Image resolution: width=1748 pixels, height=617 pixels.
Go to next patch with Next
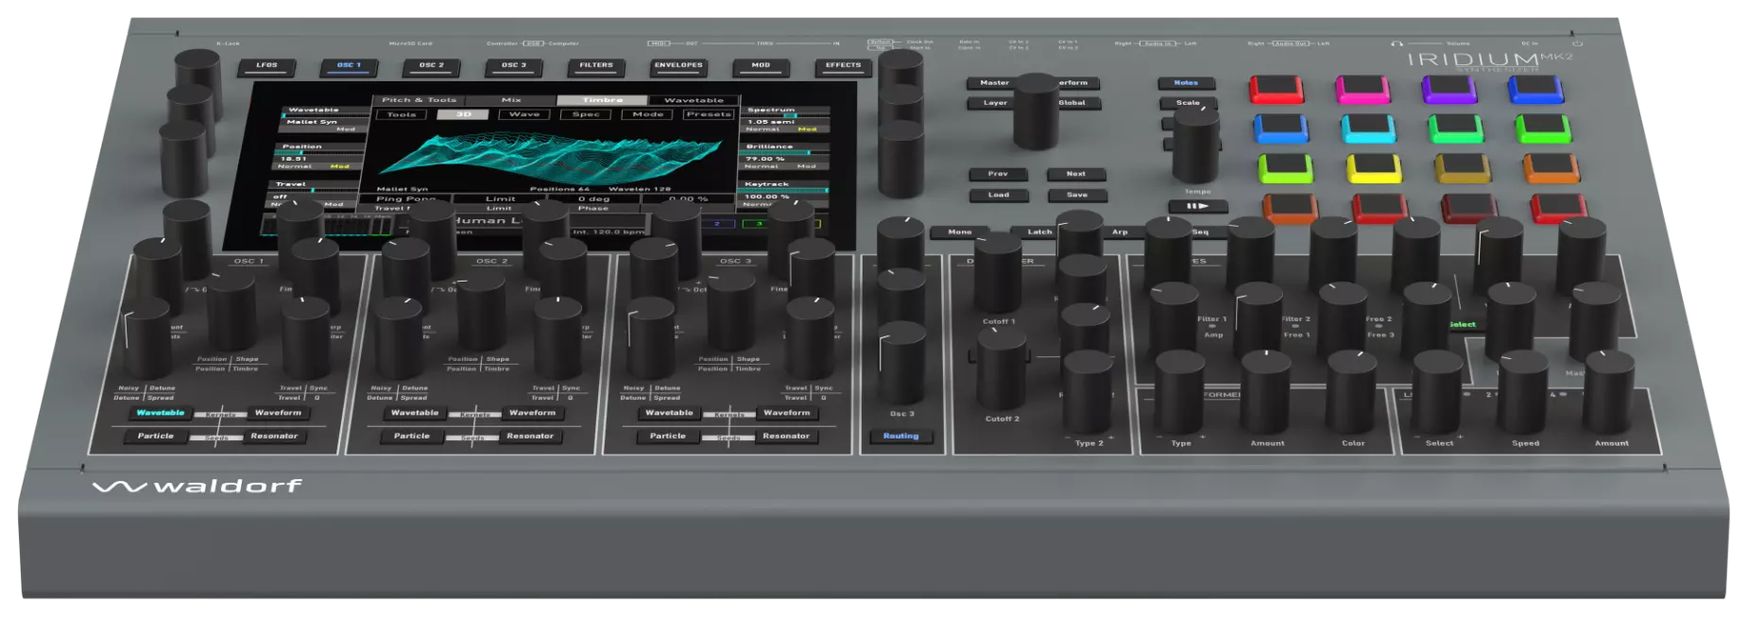[1076, 174]
